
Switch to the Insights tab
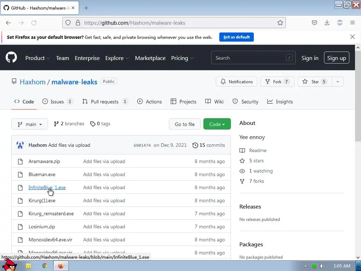[x=280, y=102]
